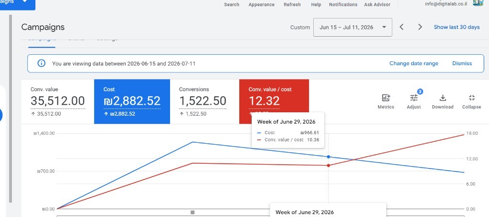Open Search in the top bar
This screenshot has height=217, width=489.
pyautogui.click(x=232, y=5)
